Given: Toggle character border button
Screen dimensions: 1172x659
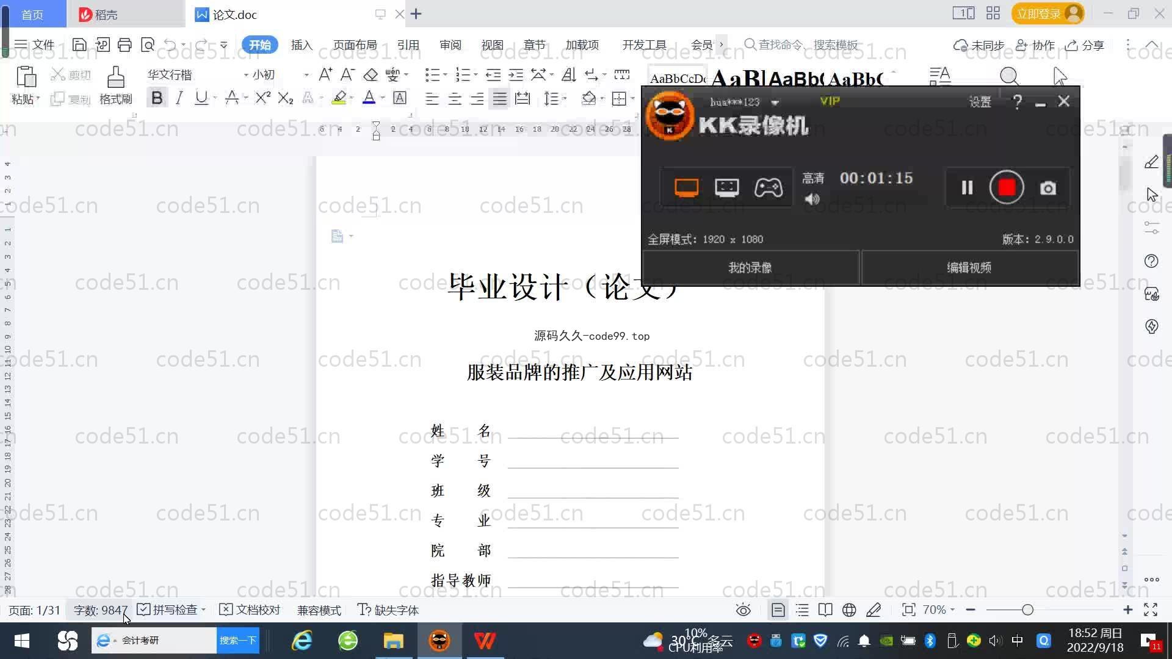Looking at the screenshot, I should tap(400, 98).
